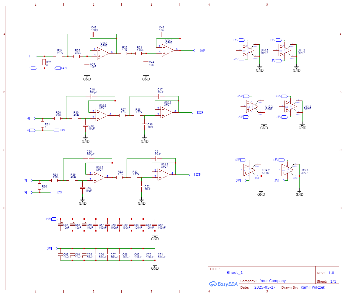Click electrolytic capacitor C63 10uF
This screenshot has height=296, width=345.
point(61,254)
